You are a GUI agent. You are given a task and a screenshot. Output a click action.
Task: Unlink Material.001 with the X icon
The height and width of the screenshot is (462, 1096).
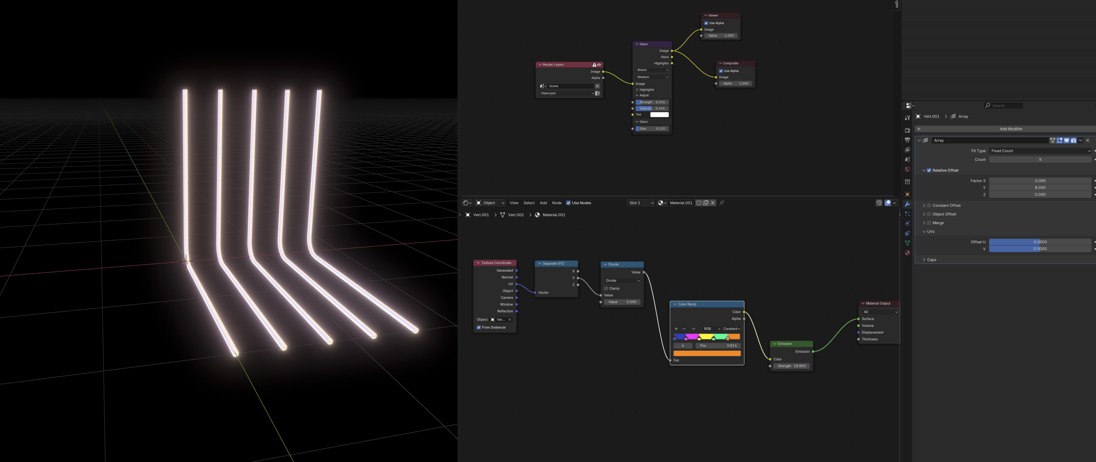coord(713,203)
